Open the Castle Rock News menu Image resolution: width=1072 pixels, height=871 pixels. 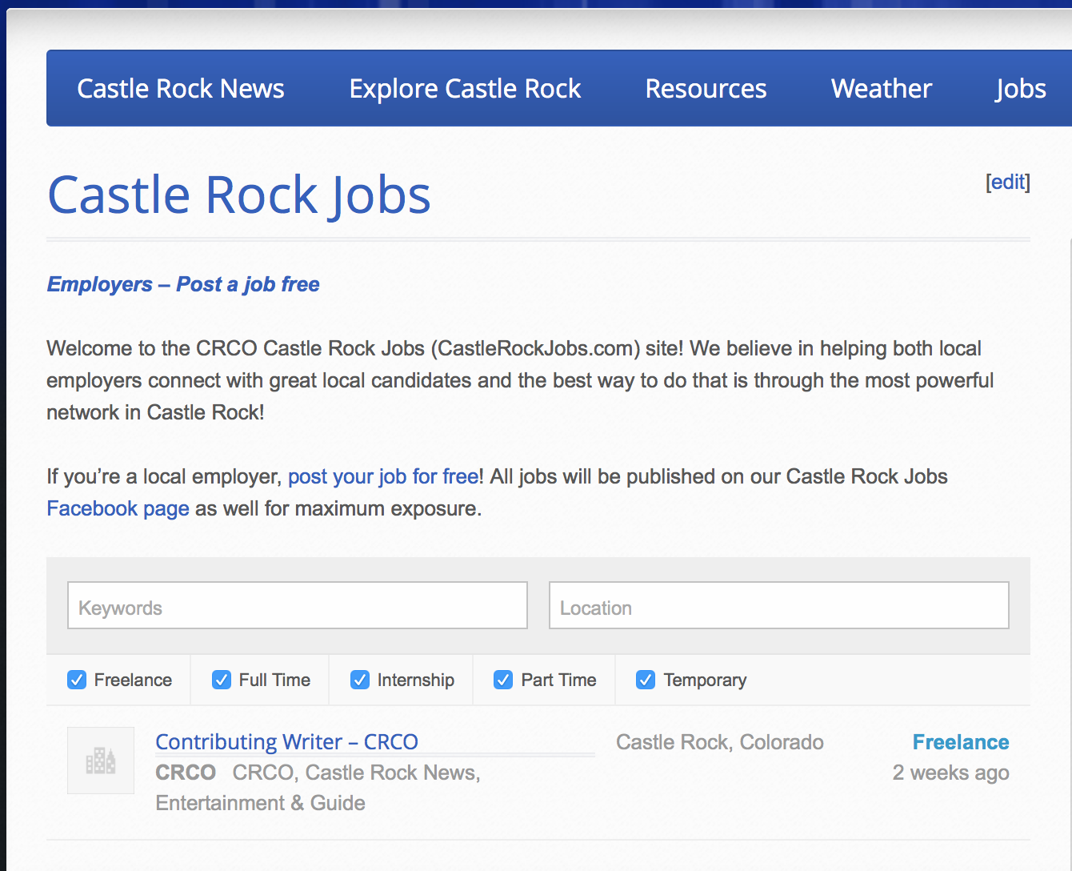point(181,88)
